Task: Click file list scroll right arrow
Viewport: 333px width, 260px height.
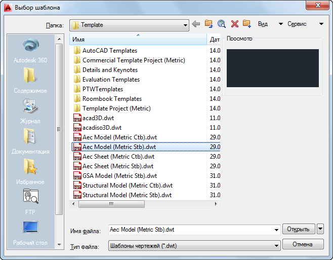Action: [216, 204]
